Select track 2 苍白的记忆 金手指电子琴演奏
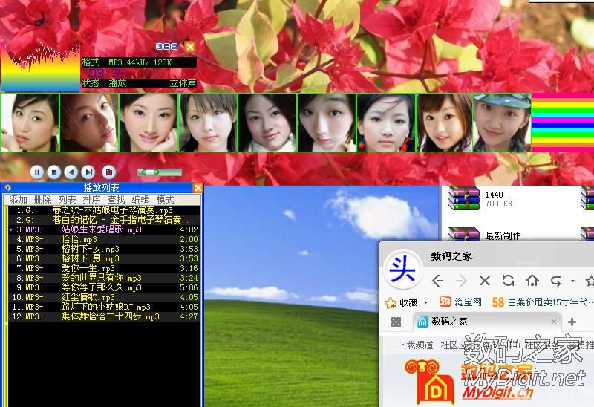Viewport: 594px width, 407px height. coord(104,220)
